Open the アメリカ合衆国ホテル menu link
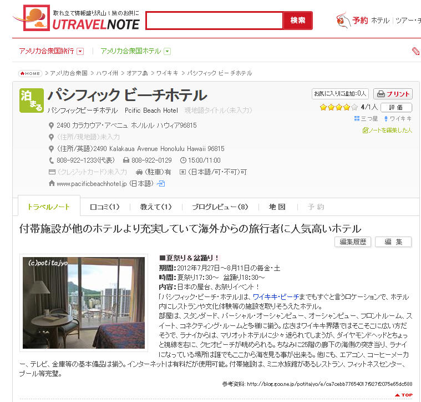Screen dimensions: 421x402 click(x=131, y=51)
